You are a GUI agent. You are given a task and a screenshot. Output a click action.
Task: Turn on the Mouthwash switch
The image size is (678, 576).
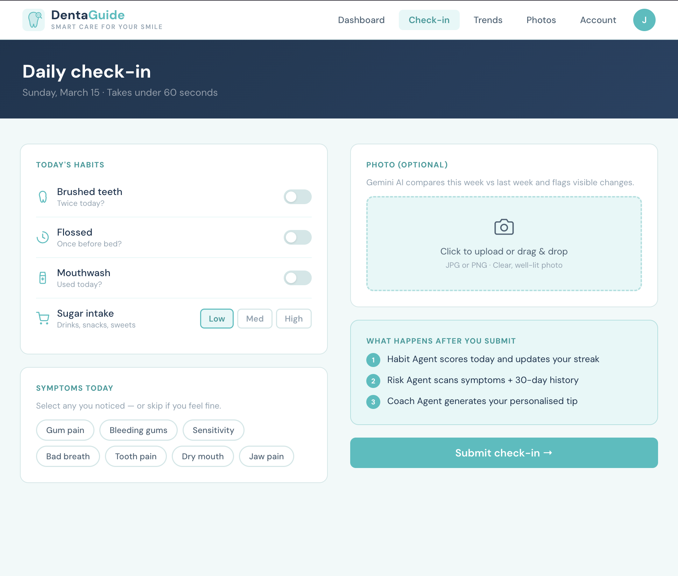297,278
